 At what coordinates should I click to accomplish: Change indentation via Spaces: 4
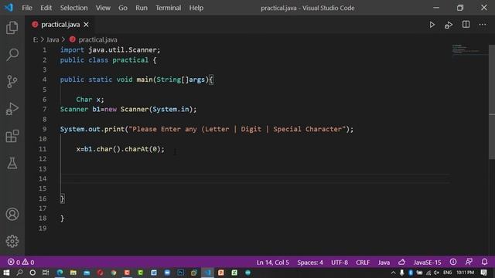pyautogui.click(x=310, y=263)
